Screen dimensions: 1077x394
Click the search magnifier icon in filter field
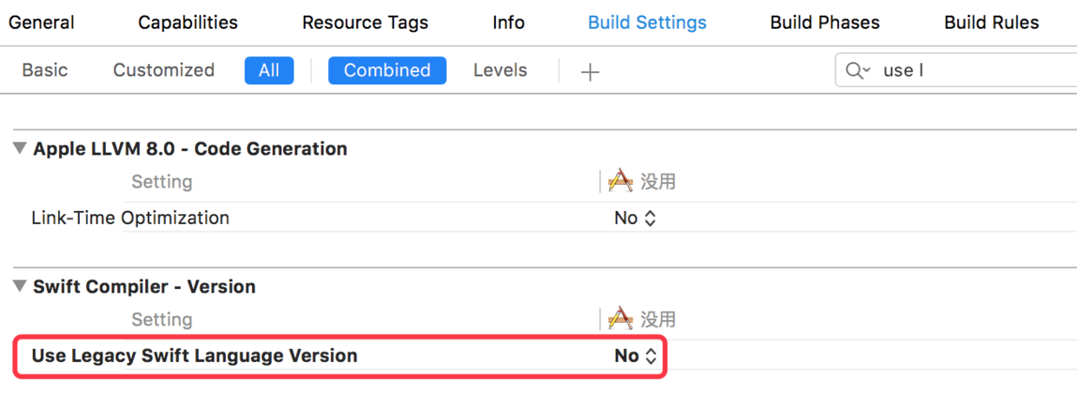[x=856, y=70]
